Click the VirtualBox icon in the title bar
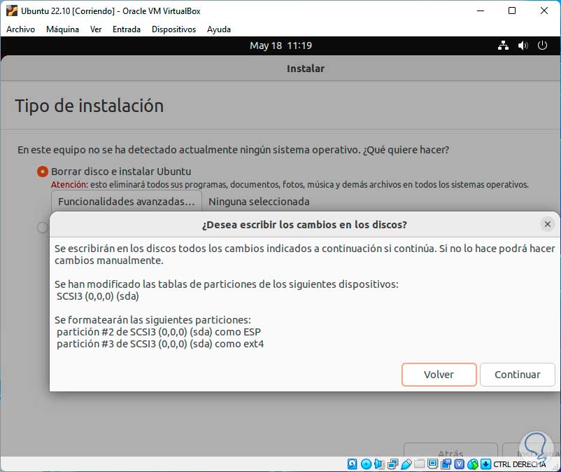Image resolution: width=561 pixels, height=472 pixels. click(x=12, y=11)
